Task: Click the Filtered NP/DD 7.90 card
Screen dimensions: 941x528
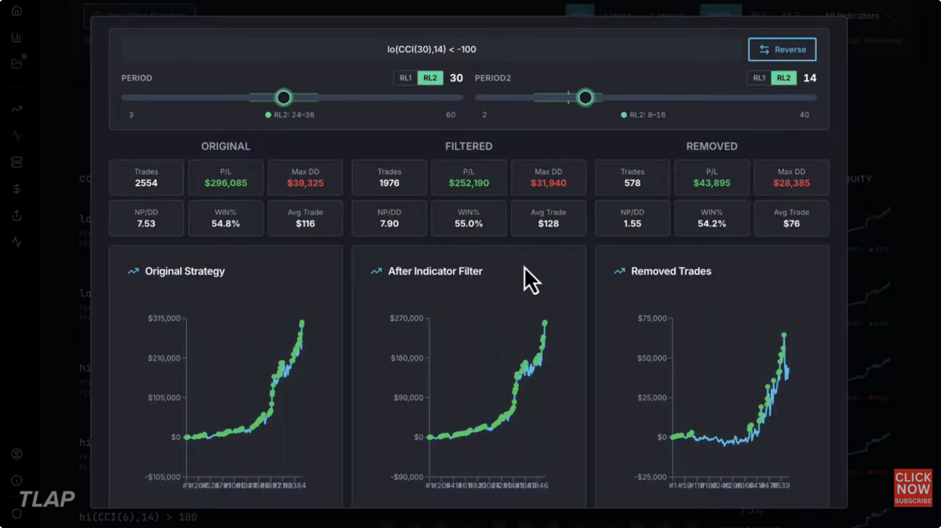Action: [389, 218]
